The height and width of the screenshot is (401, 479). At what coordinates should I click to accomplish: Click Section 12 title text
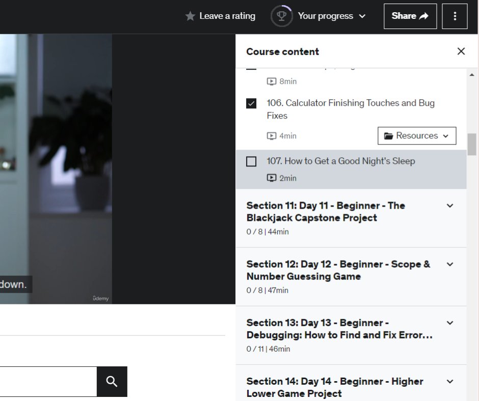(338, 270)
